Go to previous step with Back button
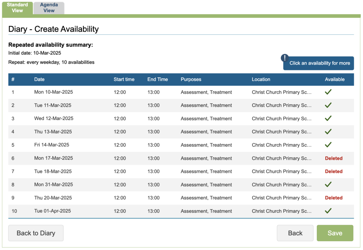The width and height of the screenshot is (363, 250). pos(295,233)
